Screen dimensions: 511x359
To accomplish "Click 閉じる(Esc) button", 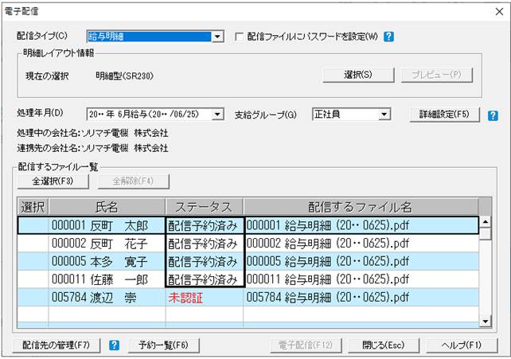I will coord(384,345).
